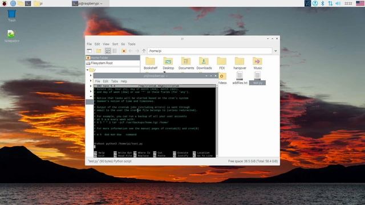Open Edit menu in terminal window
Image resolution: width=365 pixels, height=205 pixels.
coord(106,81)
